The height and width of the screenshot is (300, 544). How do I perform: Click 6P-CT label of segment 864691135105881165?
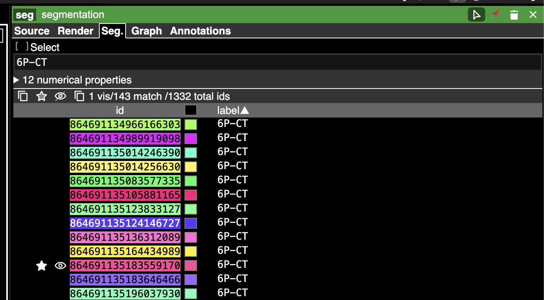(233, 194)
